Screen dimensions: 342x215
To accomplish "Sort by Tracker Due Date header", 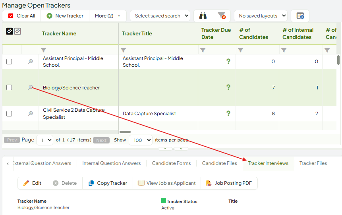I will click(x=216, y=33).
